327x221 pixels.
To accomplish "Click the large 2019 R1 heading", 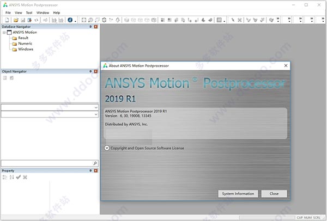I will pyautogui.click(x=120, y=99).
